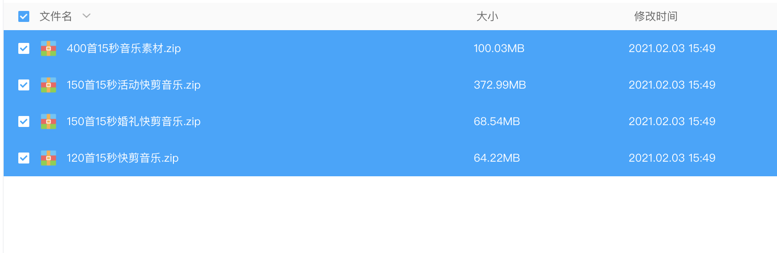Toggle the select-all checkbox in header
Image resolution: width=777 pixels, height=253 pixels.
(x=24, y=16)
